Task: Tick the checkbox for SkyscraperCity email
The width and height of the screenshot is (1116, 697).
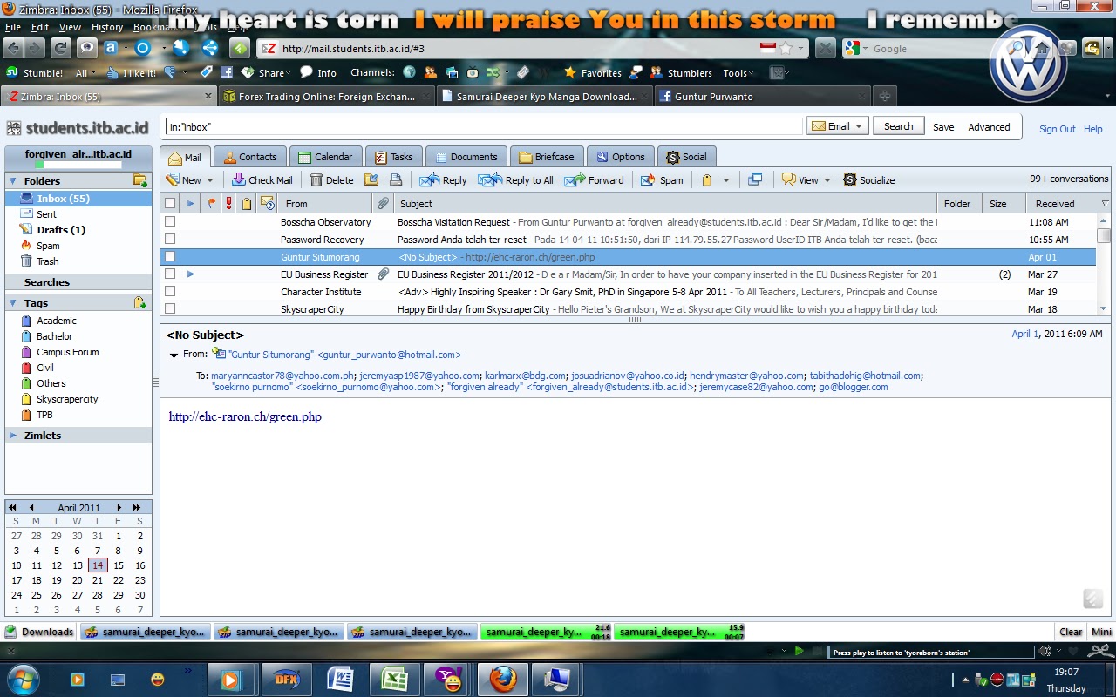Action: [x=170, y=308]
